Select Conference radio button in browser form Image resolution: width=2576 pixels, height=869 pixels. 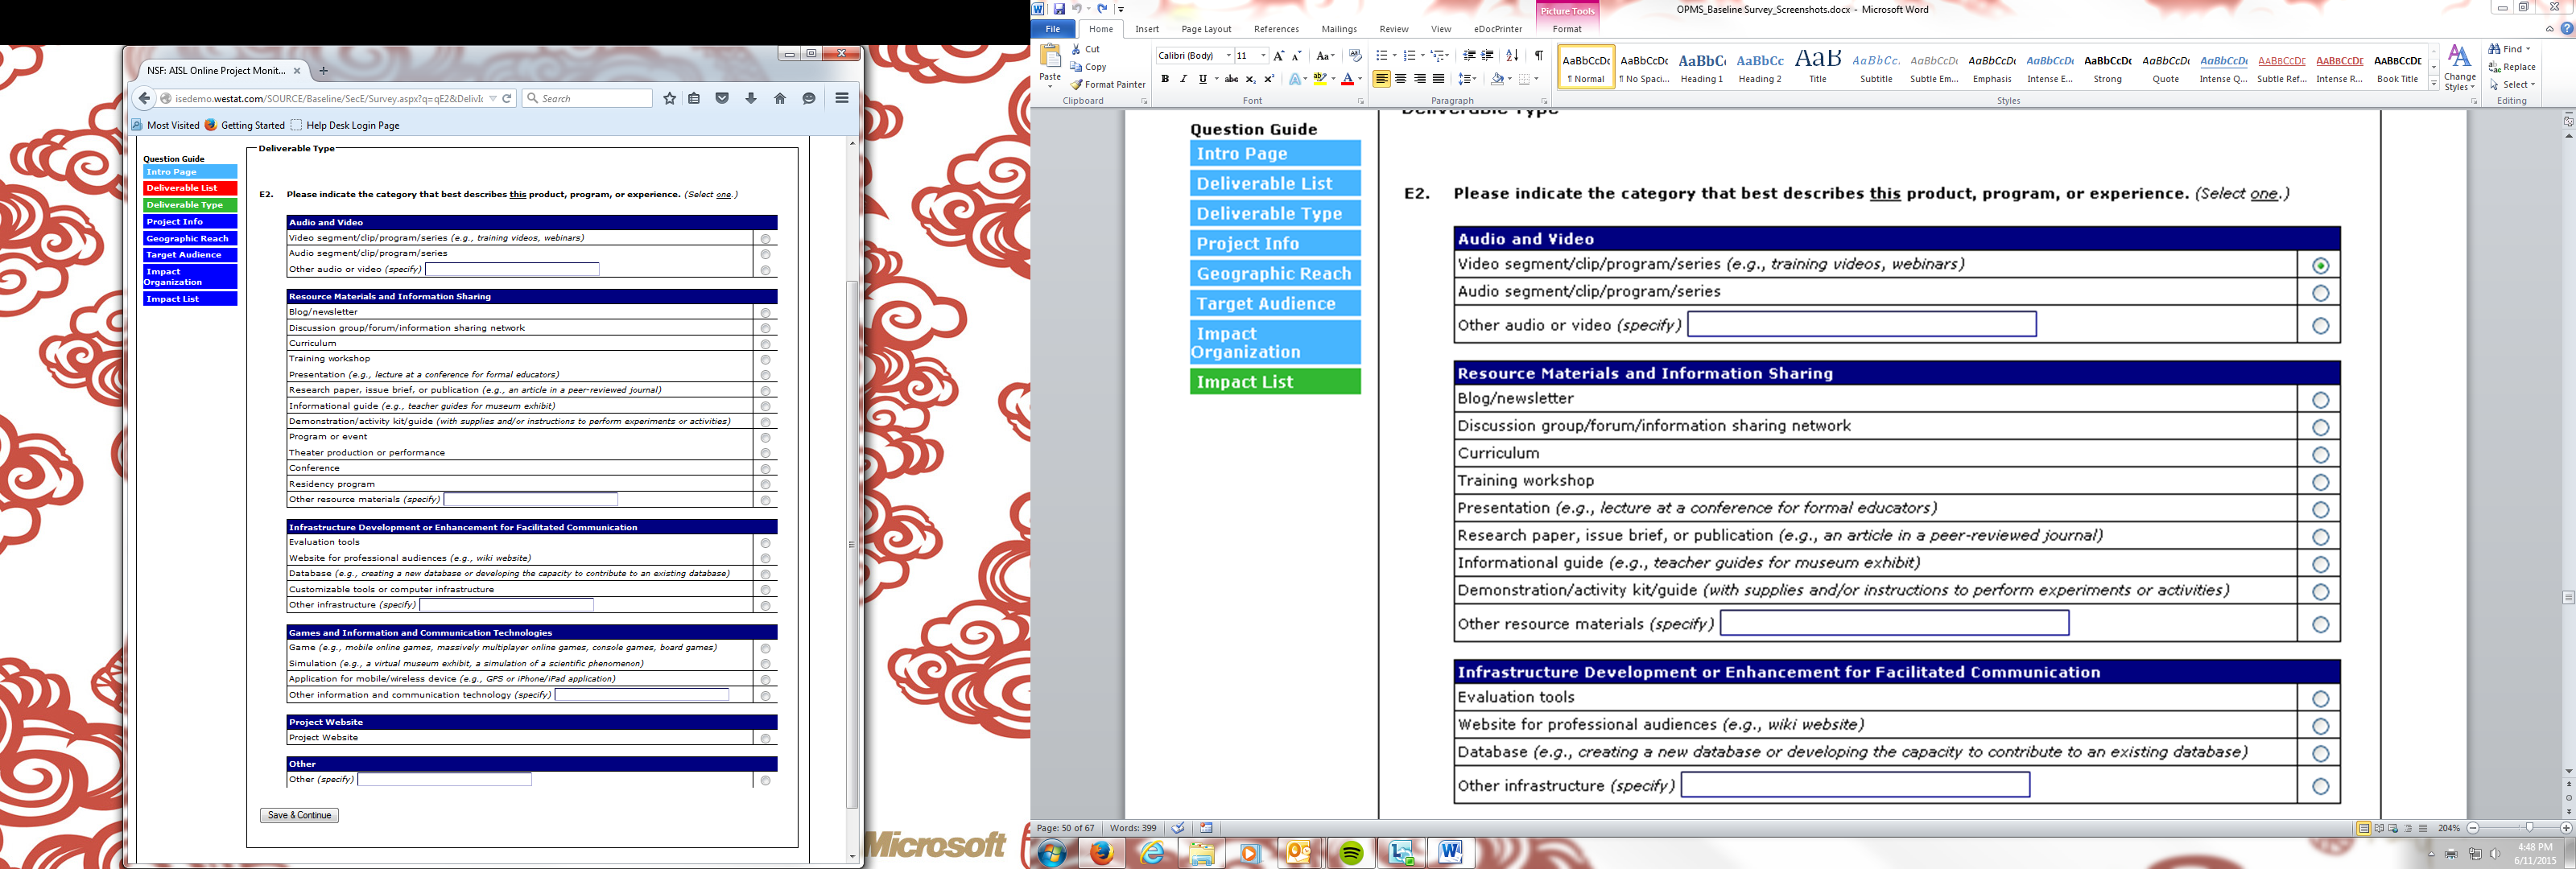pos(765,469)
